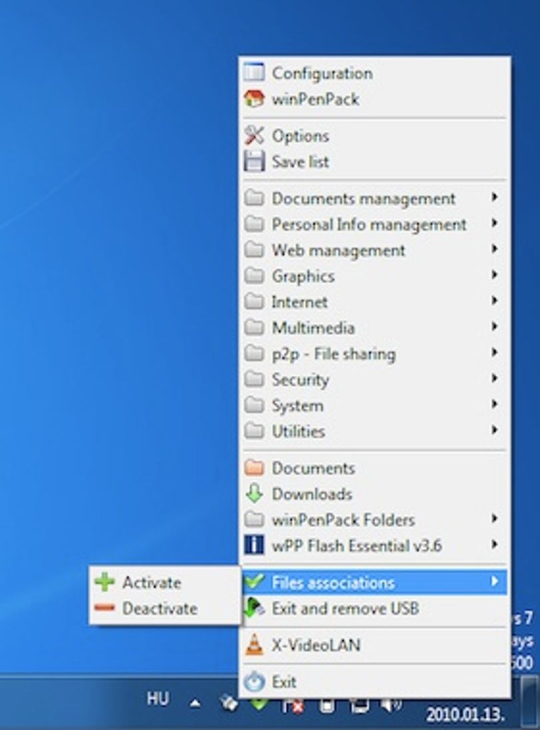Click the Save list floppy icon
This screenshot has width=540, height=730.
click(254, 161)
